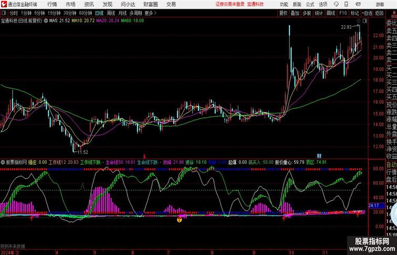The width and height of the screenshot is (397, 255).
Task: Click the diamond icon at chart top right
Action: click(359, 21)
